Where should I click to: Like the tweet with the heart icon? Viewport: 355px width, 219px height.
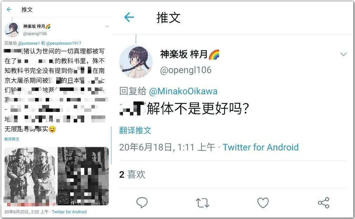pyautogui.click(x=263, y=203)
